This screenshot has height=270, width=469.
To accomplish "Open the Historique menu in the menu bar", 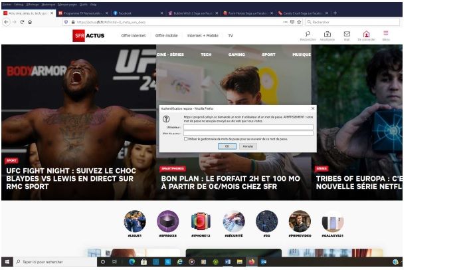I will [x=48, y=4].
